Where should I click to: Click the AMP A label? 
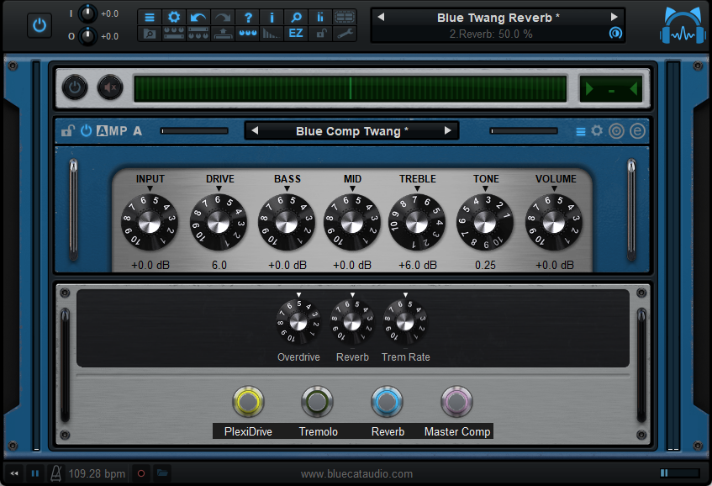119,131
